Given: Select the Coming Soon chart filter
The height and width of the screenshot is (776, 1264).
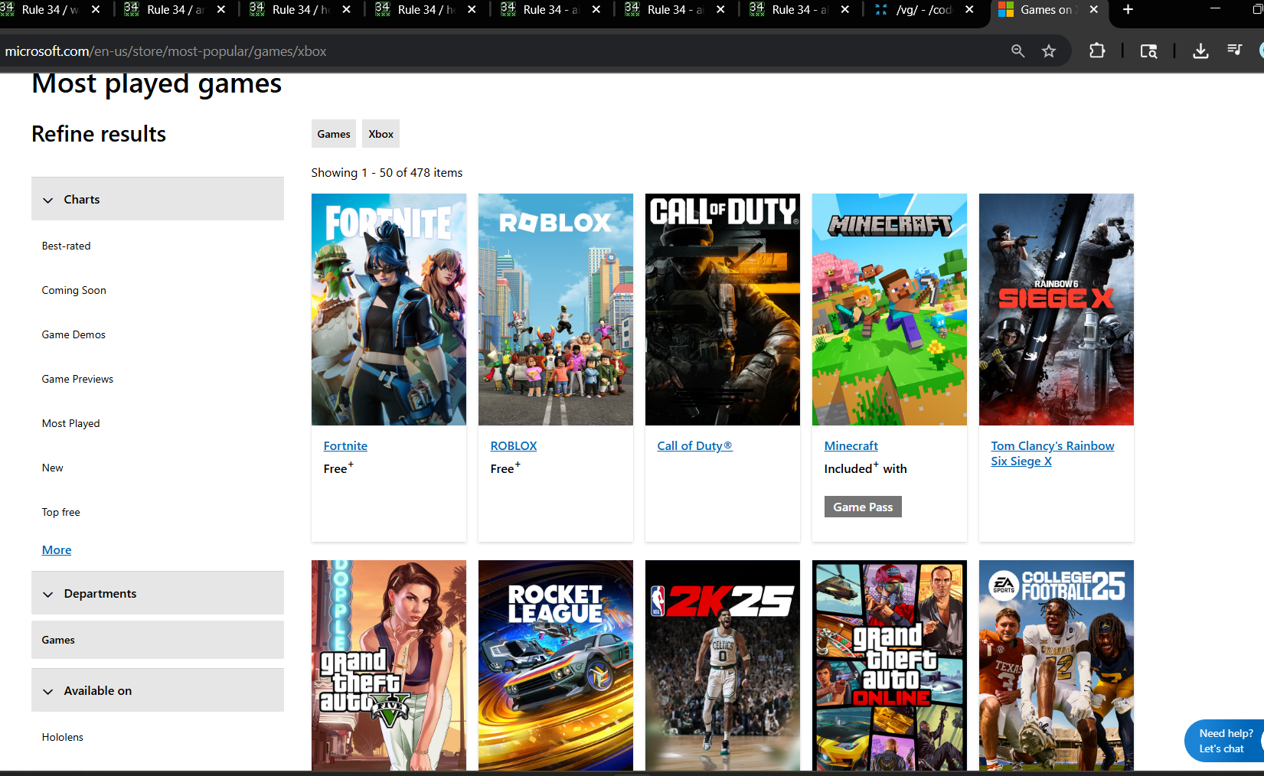Looking at the screenshot, I should (74, 290).
